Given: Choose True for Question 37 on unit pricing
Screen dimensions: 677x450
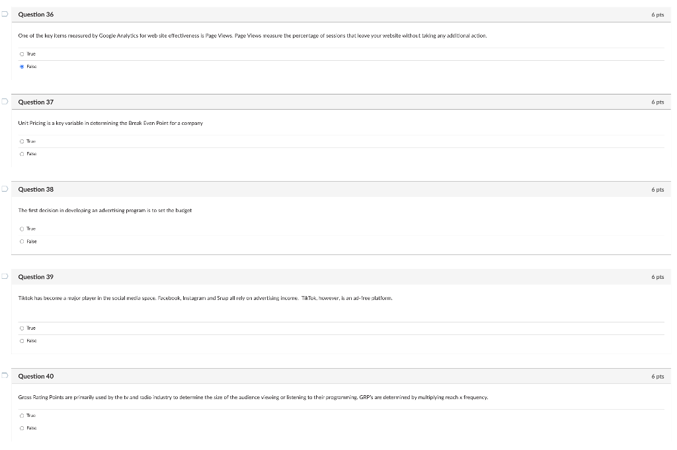Looking at the screenshot, I should coord(22,141).
